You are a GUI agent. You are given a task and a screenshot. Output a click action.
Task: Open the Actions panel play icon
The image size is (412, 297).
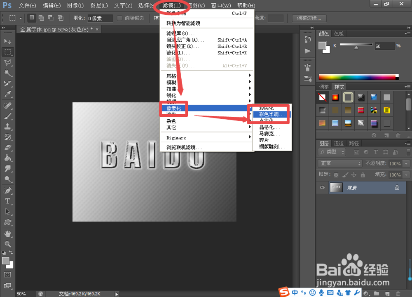coord(308,51)
